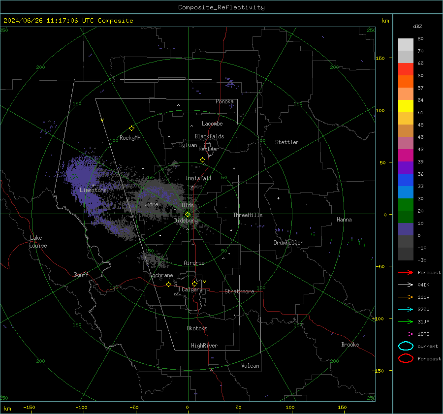This screenshot has width=443, height=414.
Task: Click the Hanna label
Action: [344, 220]
